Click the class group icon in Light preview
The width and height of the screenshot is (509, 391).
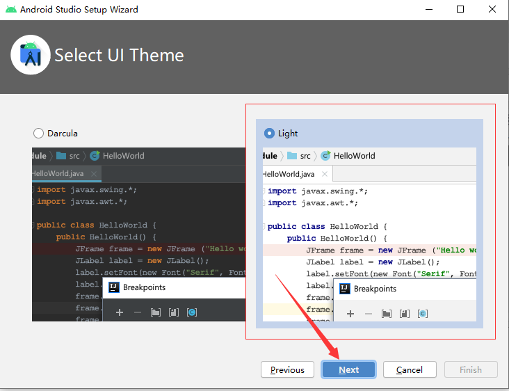point(423,314)
